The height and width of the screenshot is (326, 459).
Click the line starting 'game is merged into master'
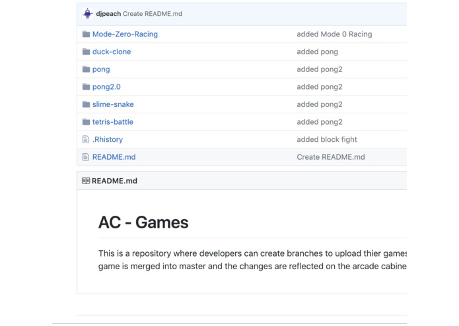coord(252,267)
